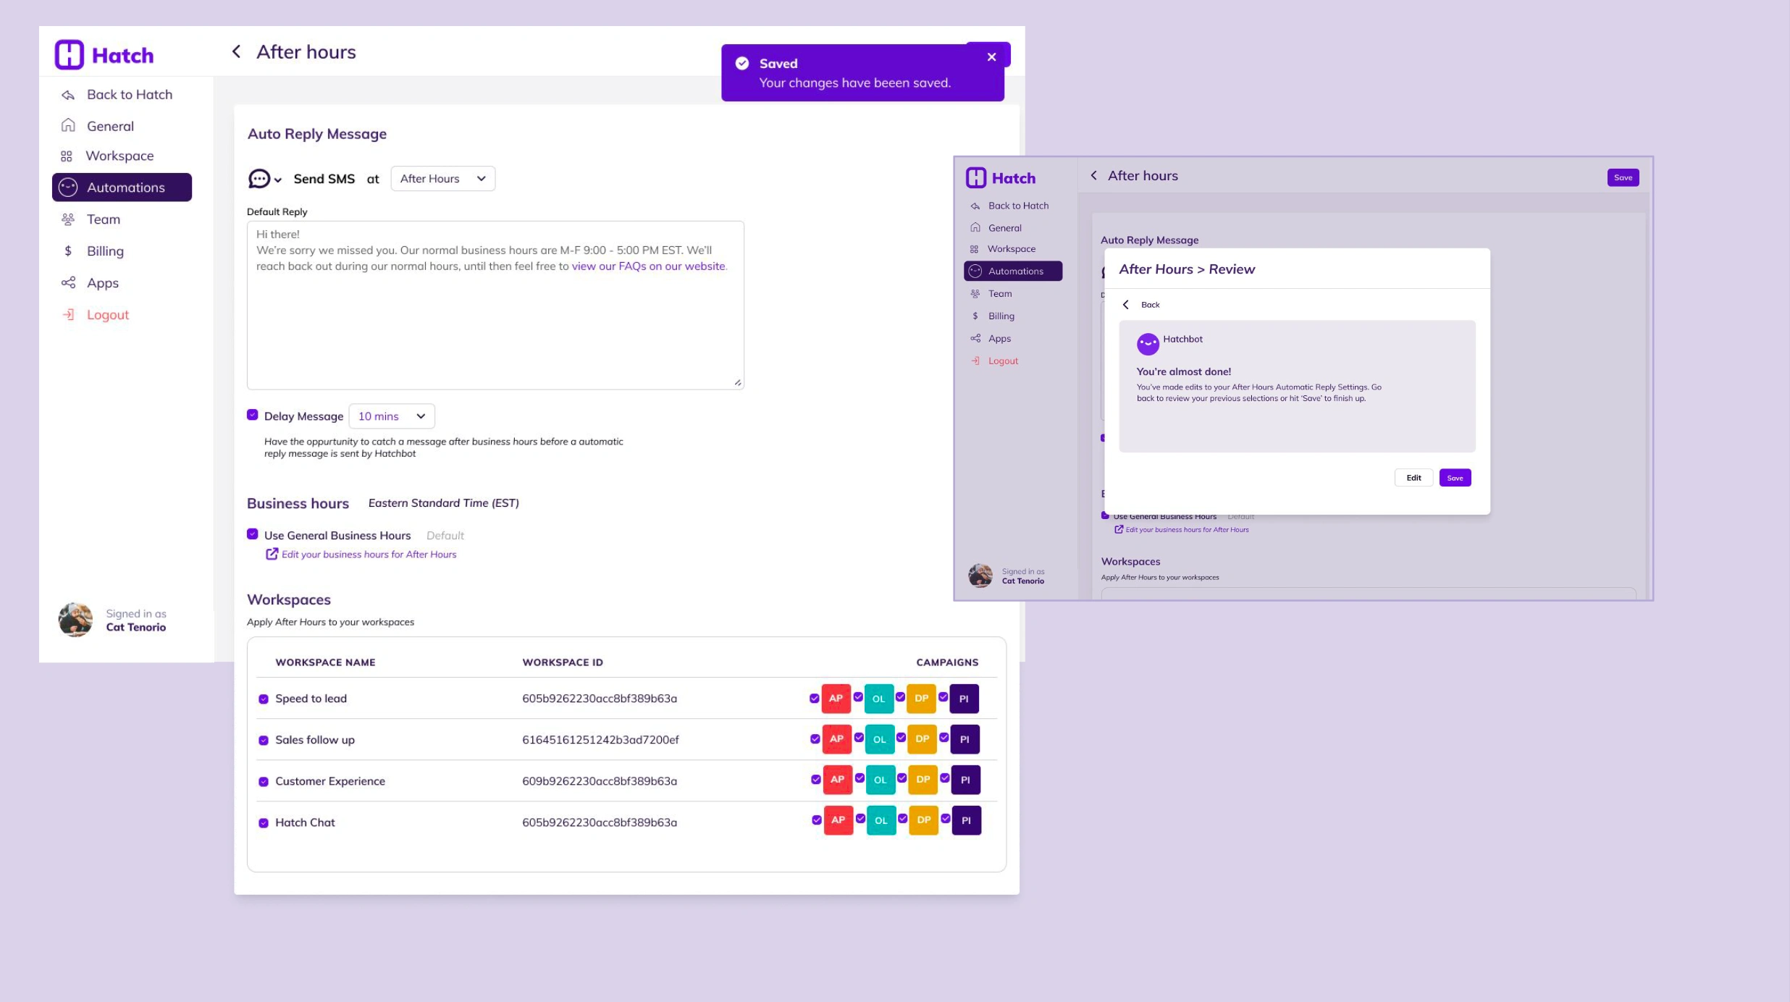
Task: Uncheck the Delay Message checkbox
Action: click(x=253, y=415)
